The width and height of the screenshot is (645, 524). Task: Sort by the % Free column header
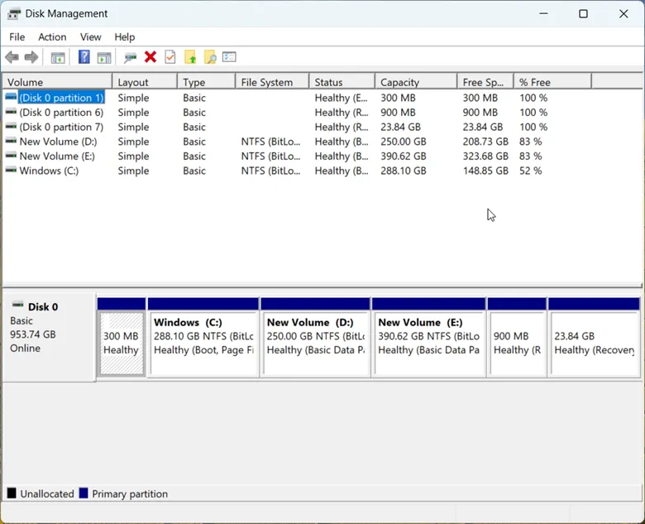click(553, 82)
